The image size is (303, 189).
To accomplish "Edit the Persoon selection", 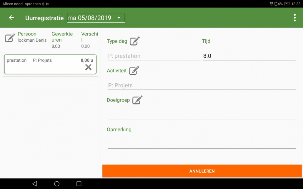I will [10, 38].
